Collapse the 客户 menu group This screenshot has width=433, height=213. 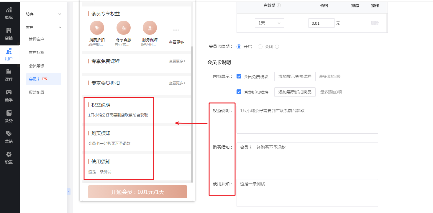(44, 27)
